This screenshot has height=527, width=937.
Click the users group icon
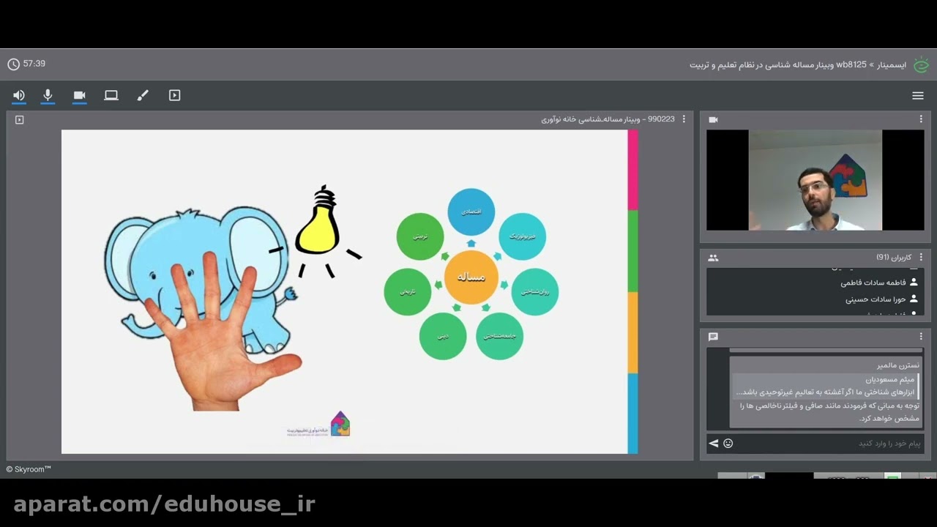[714, 258]
